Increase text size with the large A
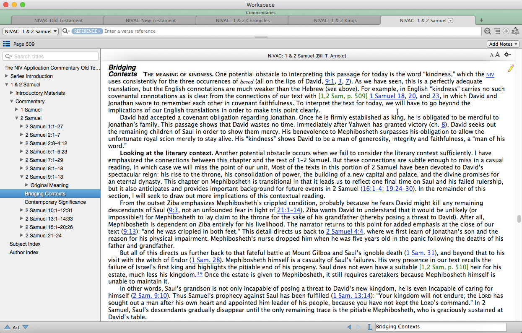This screenshot has width=522, height=333. tap(498, 55)
